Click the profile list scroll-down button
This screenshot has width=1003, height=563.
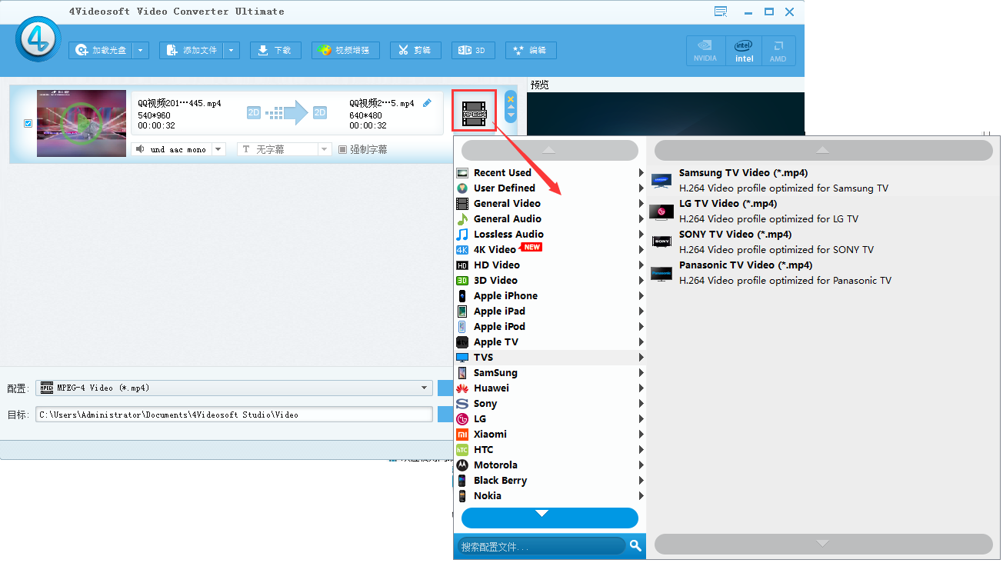pos(823,545)
